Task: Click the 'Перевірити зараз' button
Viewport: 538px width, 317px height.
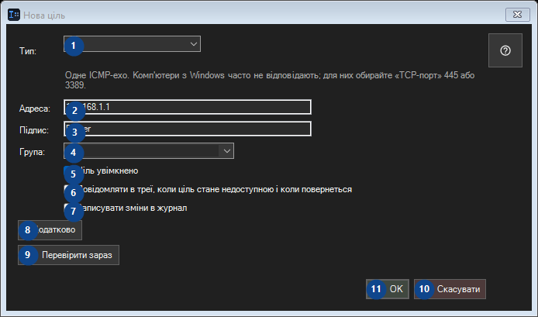Action: coord(69,255)
